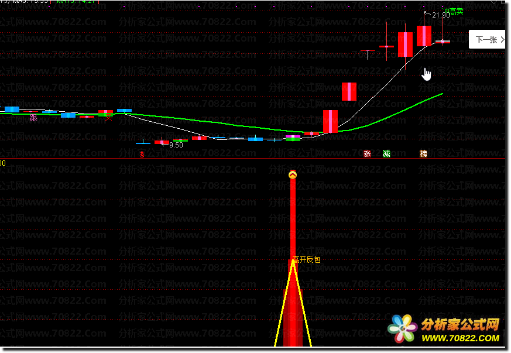Click the 21.90 high price label
This screenshot has height=353, width=511.
(441, 15)
